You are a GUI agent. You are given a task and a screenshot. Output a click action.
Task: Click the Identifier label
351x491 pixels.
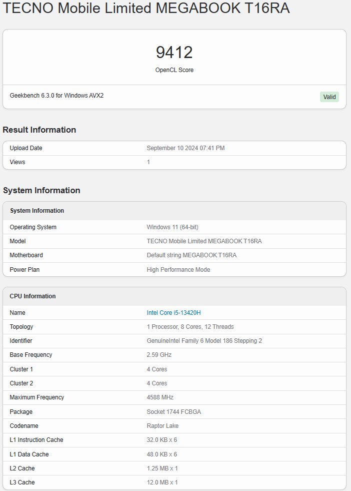tap(21, 340)
